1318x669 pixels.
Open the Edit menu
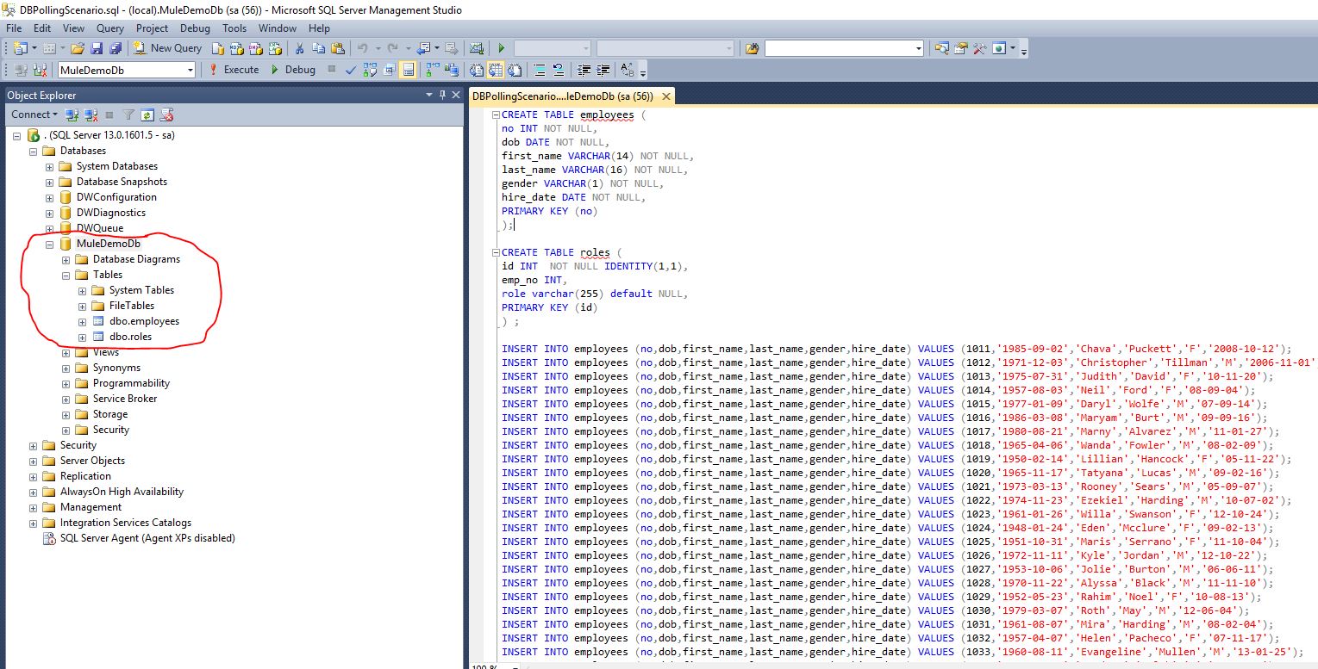43,28
